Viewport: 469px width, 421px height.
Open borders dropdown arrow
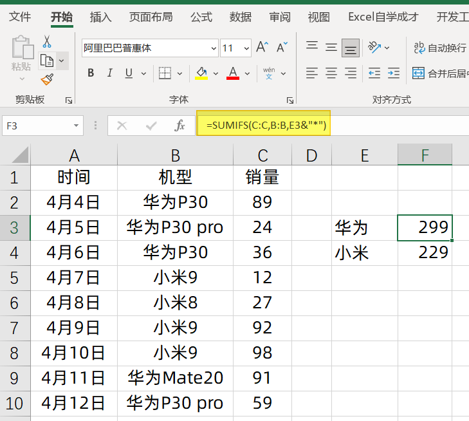(179, 73)
